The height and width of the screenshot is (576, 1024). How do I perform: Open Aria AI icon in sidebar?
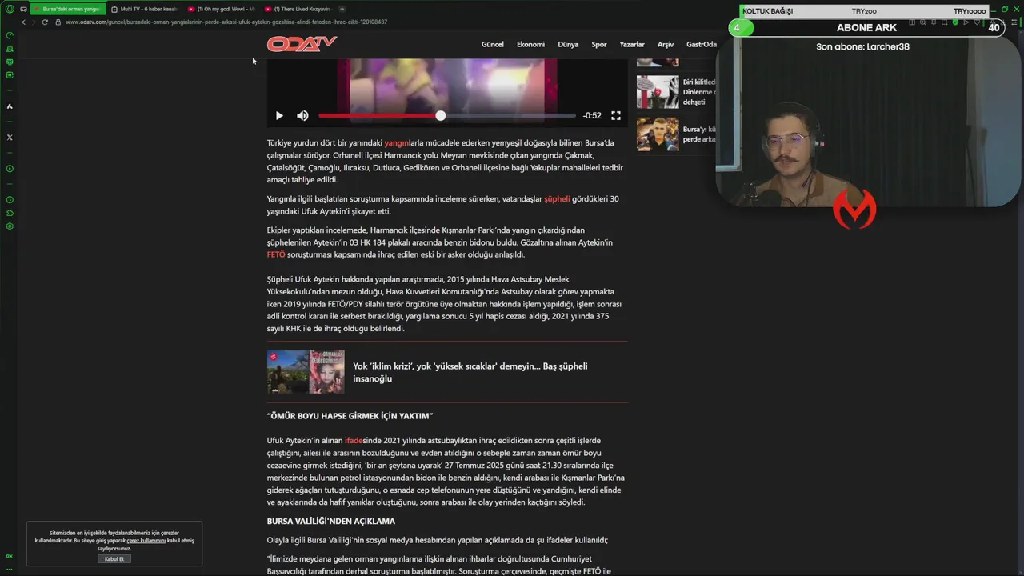(x=10, y=106)
